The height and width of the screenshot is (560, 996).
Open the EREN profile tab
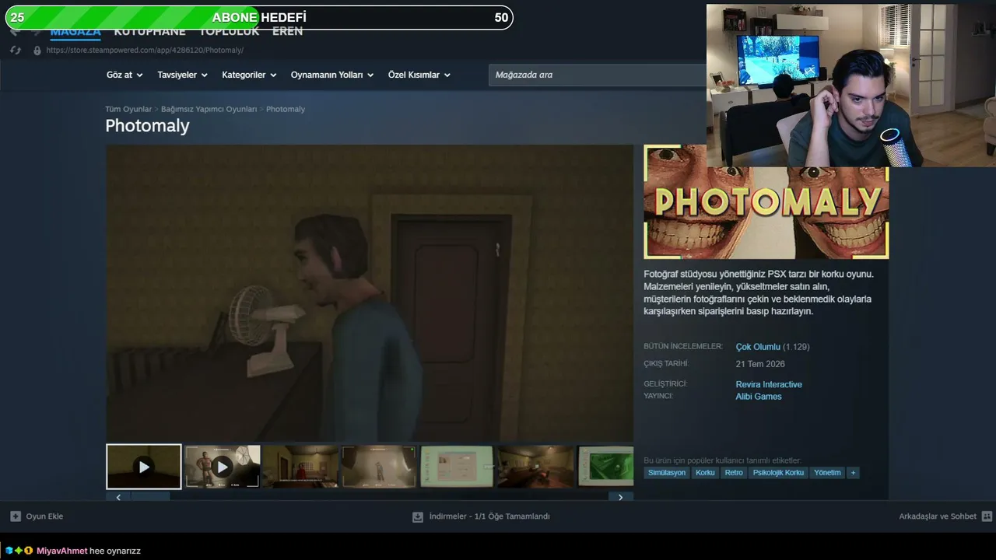pos(287,31)
